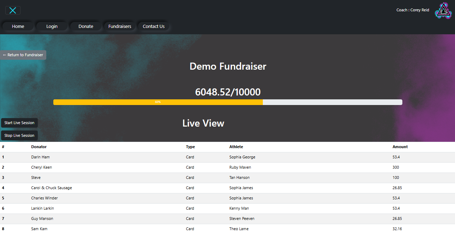The width and height of the screenshot is (455, 233).
Task: Click the Type column header
Action: pyautogui.click(x=190, y=147)
